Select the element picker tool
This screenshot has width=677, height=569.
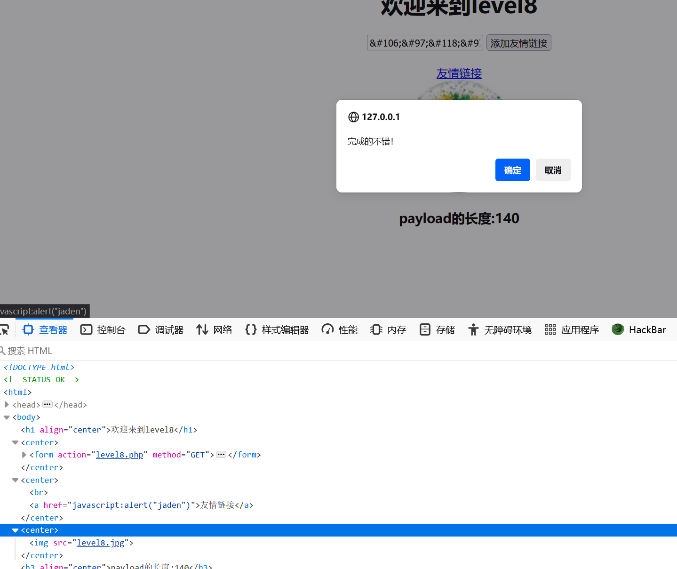tap(5, 329)
